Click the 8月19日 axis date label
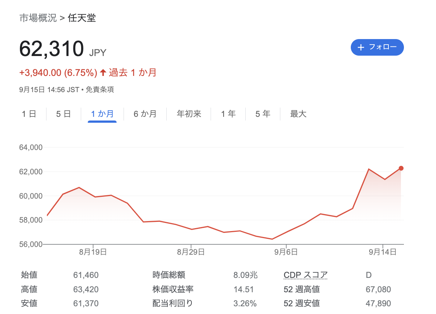The image size is (436, 314). [x=93, y=252]
